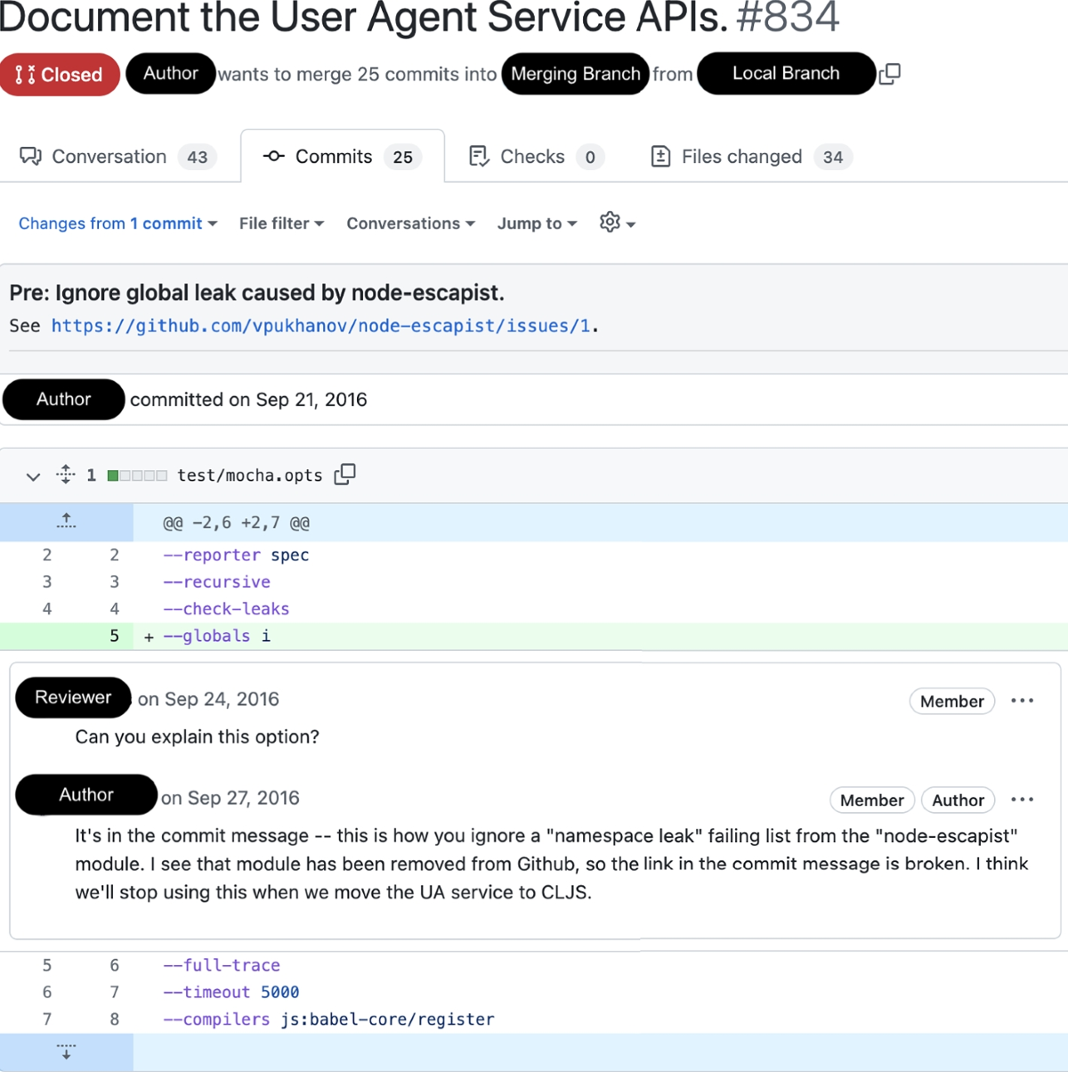Open options menu on Reviewer's comment
Viewport: 1068px width, 1072px height.
1022,701
